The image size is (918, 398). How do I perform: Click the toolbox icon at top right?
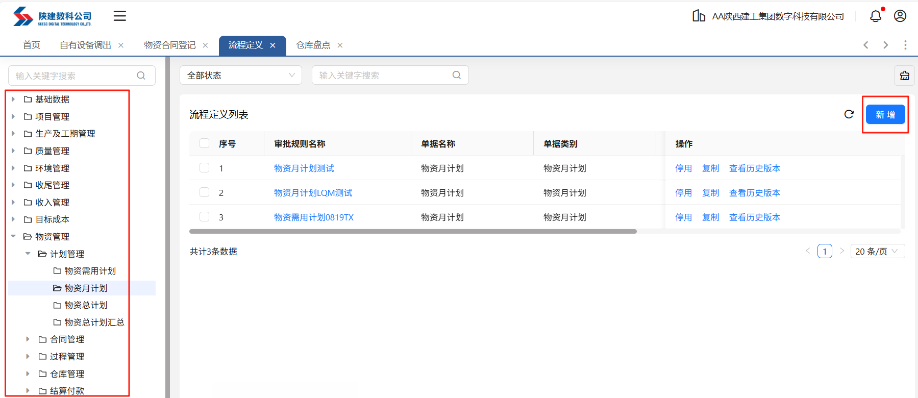pos(904,76)
